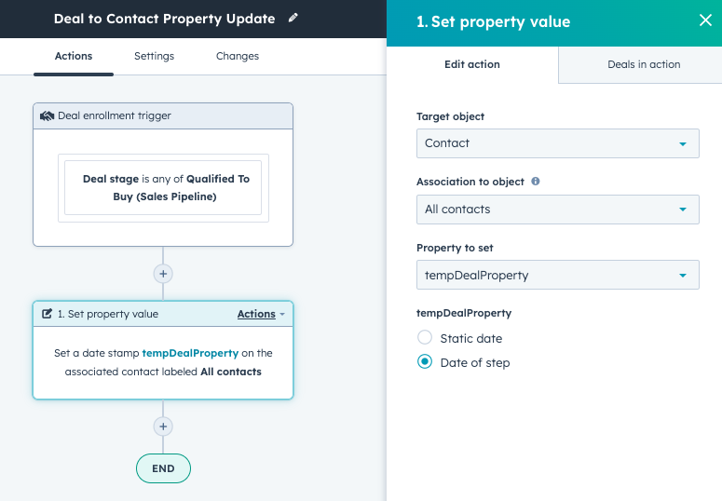Screen dimensions: 722x501
Task: Select the Static date radio option
Action: (425, 337)
